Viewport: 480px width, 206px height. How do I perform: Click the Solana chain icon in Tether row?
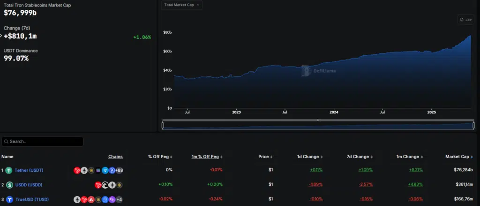(x=98, y=170)
